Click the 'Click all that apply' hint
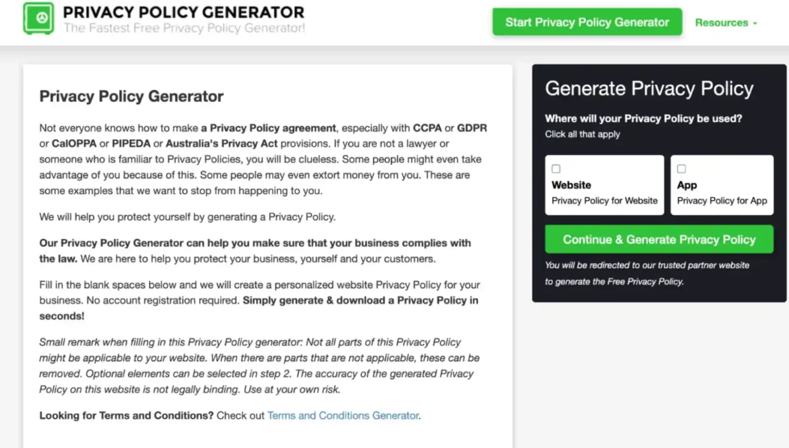The image size is (789, 448). point(582,134)
